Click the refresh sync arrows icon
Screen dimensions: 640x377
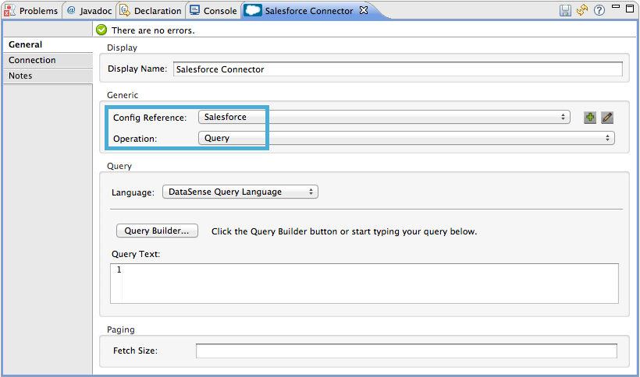582,10
